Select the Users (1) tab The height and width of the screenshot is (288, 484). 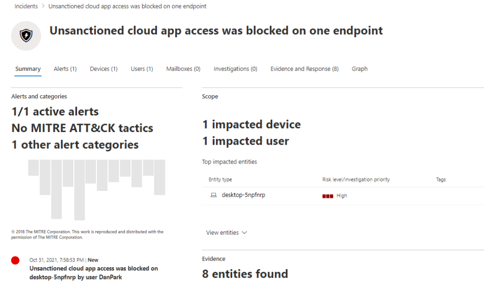[x=142, y=69]
